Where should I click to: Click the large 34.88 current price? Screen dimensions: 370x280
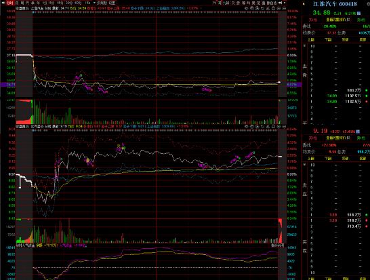click(321, 13)
